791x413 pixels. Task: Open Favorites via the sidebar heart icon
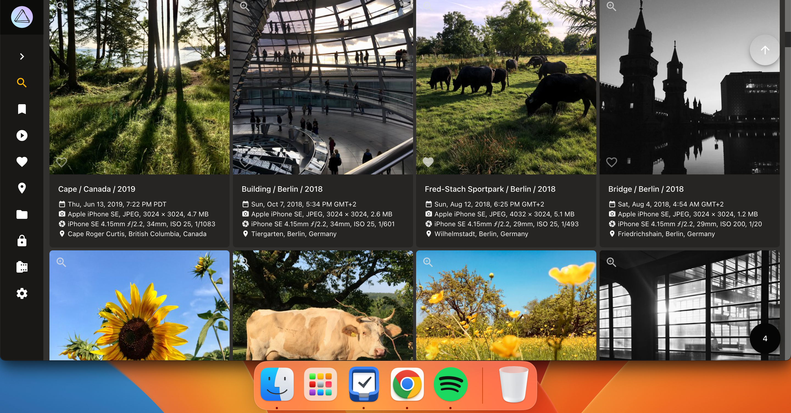click(x=21, y=162)
